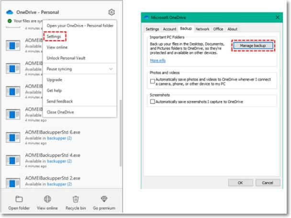The width and height of the screenshot is (291, 218).
Task: Click the OneDrive cloud icon in flyout header
Action: [10, 12]
